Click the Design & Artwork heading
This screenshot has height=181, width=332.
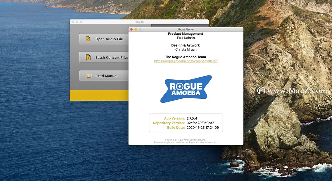pos(185,45)
